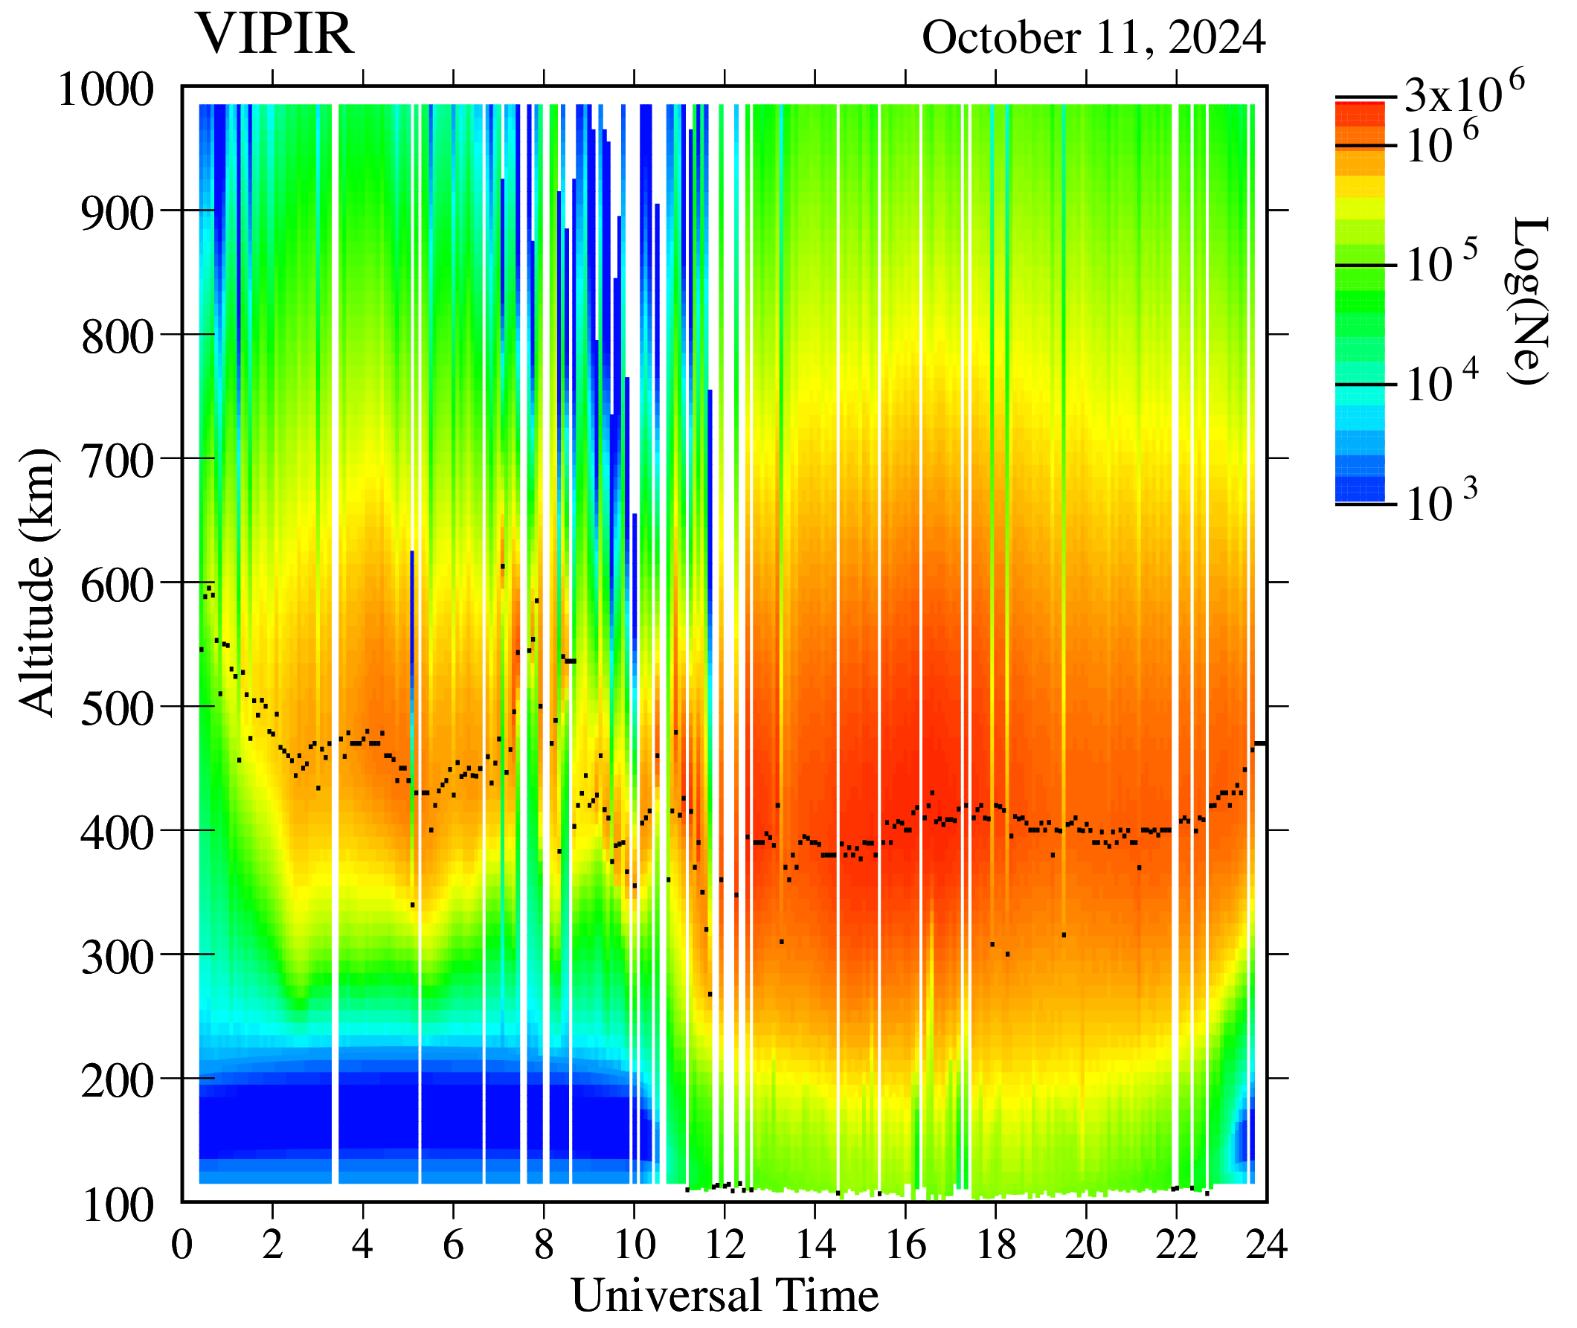Click the 16 hour time axis label
Viewport: 1577px width, 1328px height.
click(905, 1245)
